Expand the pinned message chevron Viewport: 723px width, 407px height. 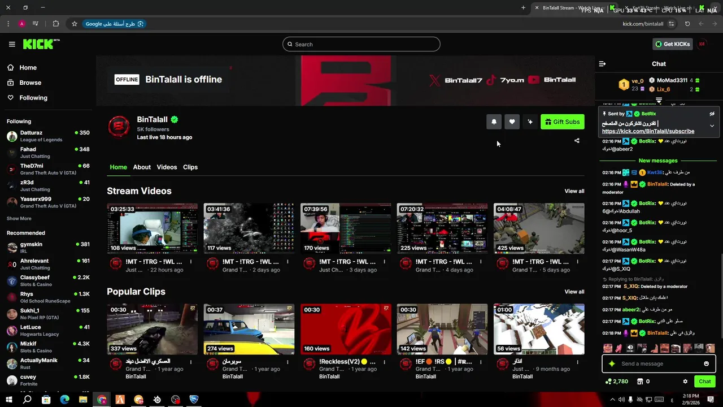tap(712, 125)
